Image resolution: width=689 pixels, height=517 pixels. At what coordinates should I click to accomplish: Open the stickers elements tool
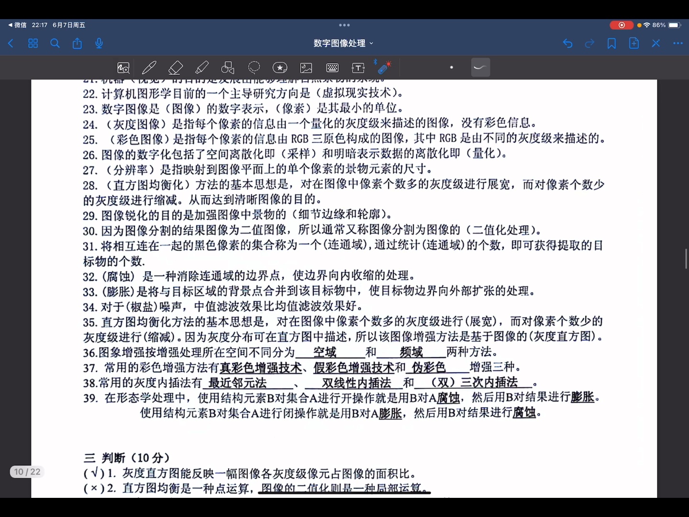[280, 67]
